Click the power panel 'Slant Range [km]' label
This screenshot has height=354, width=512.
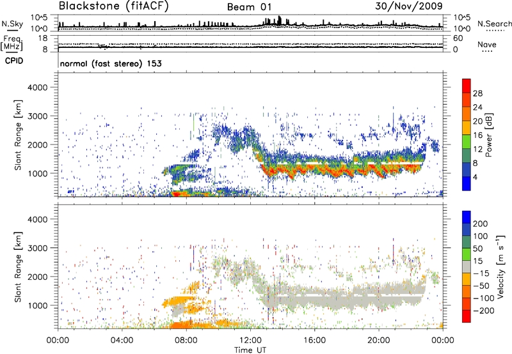pyautogui.click(x=19, y=135)
